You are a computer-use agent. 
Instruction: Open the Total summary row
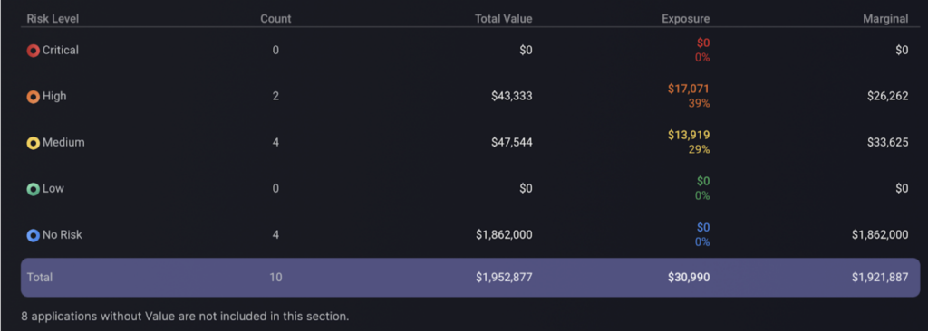470,278
